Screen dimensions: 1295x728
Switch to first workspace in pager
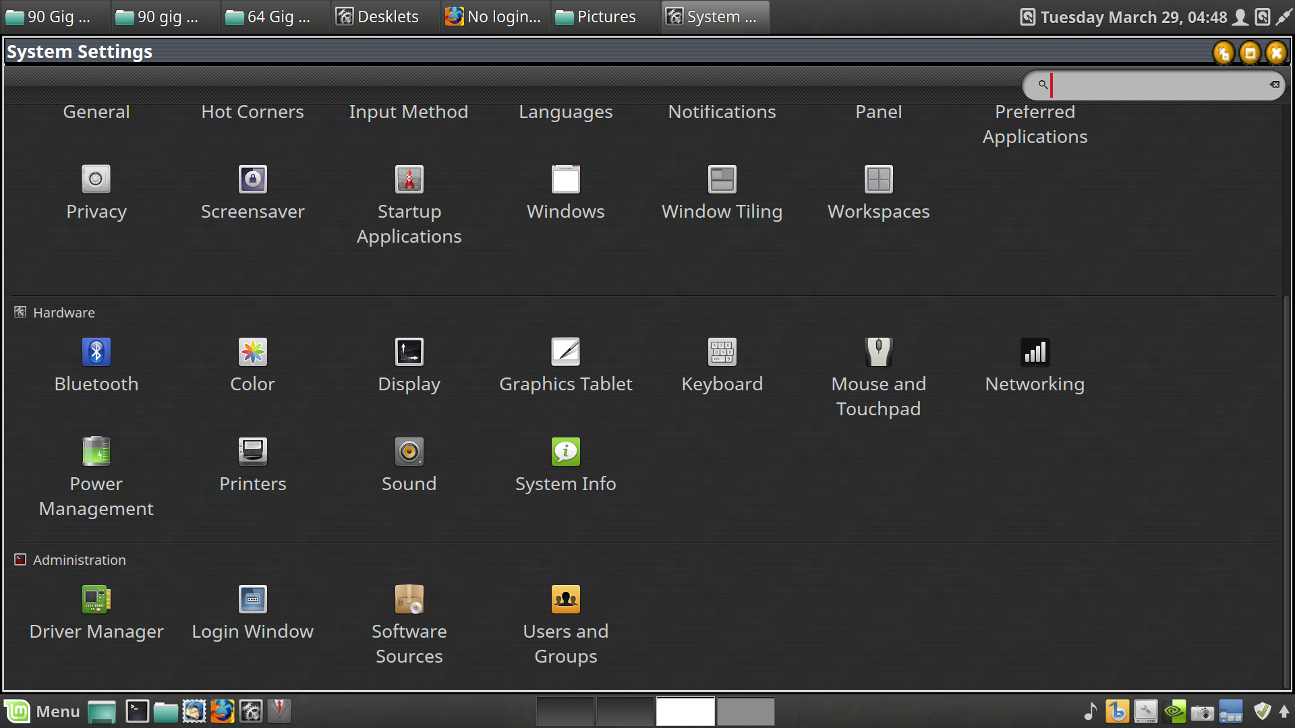click(565, 712)
